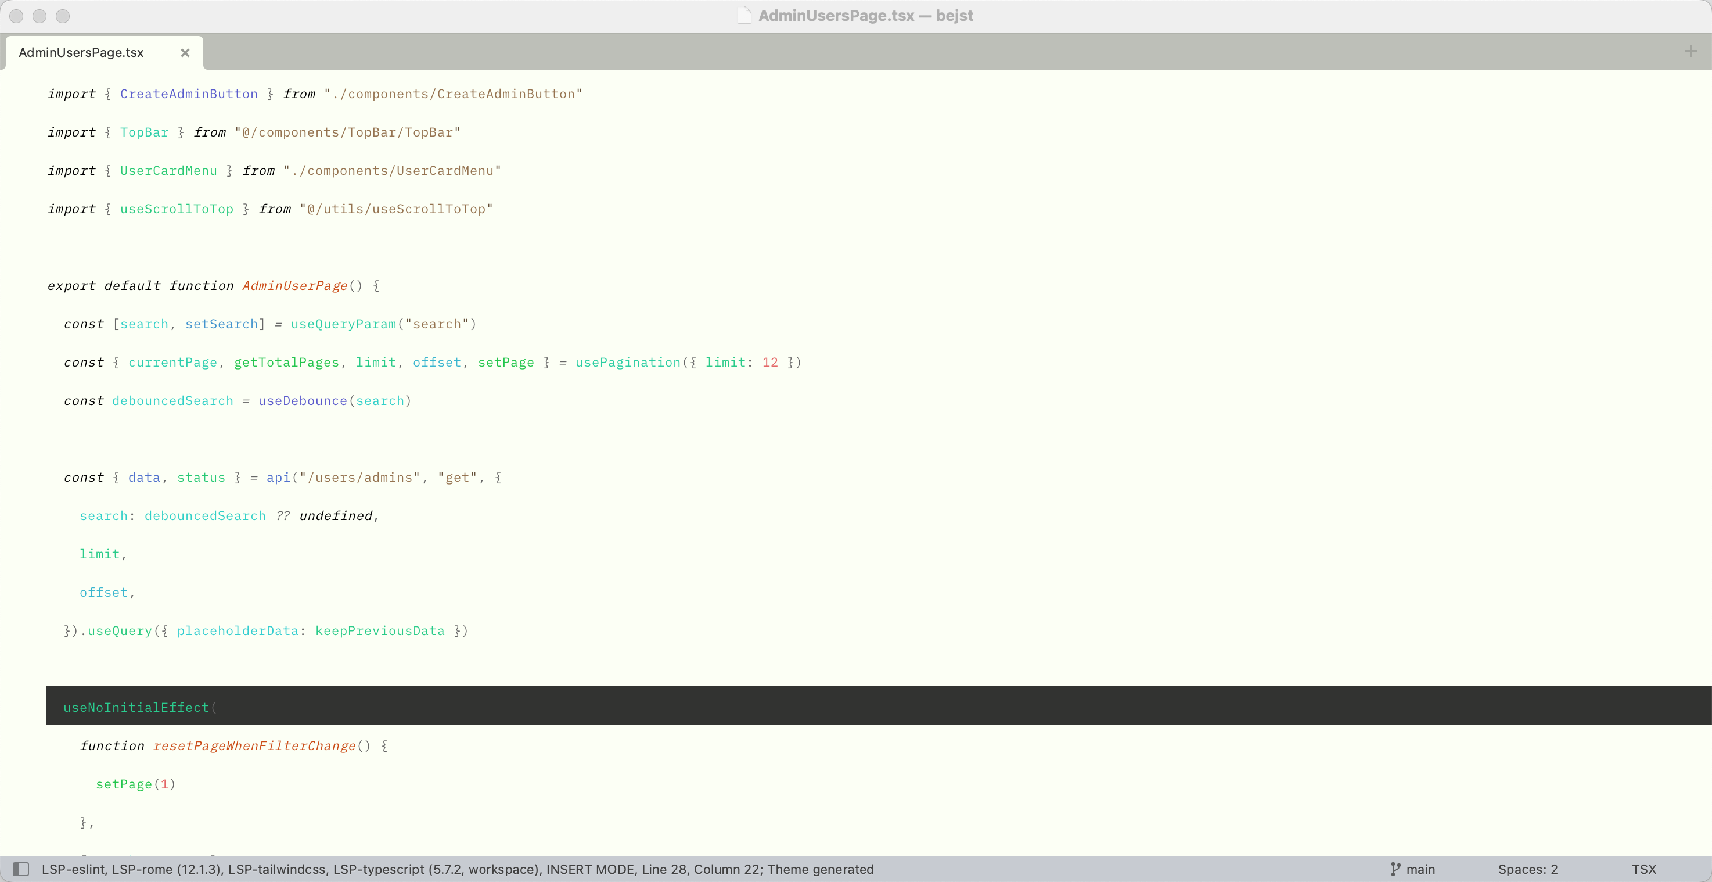
Task: Click the AdminUserPage function name
Action: 294,286
